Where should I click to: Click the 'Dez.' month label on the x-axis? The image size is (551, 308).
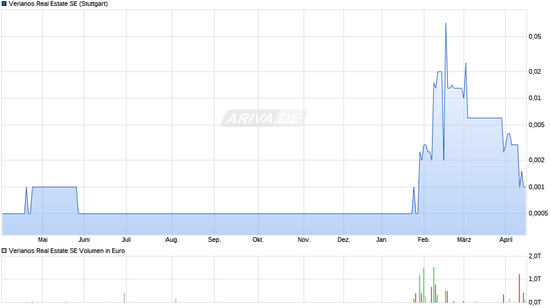click(343, 239)
